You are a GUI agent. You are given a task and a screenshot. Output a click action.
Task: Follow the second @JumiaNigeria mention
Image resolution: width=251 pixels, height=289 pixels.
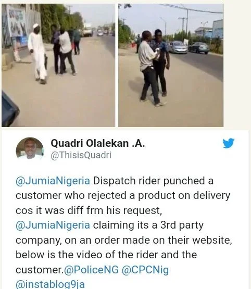[53, 225]
